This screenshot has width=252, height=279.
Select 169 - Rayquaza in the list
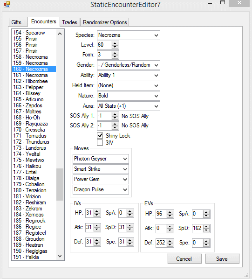tap(34, 124)
